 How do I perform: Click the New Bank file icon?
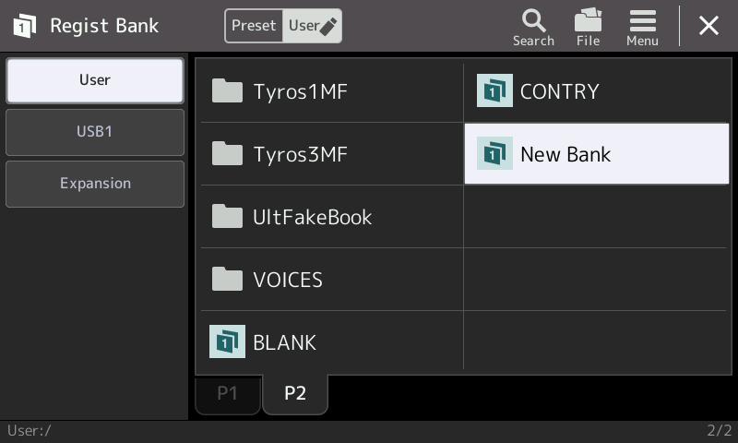pos(494,153)
